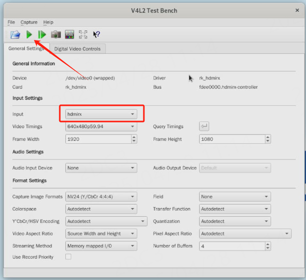This screenshot has width=306, height=280.
Task: Click the rk_hdmirx driver value
Action: pos(210,78)
